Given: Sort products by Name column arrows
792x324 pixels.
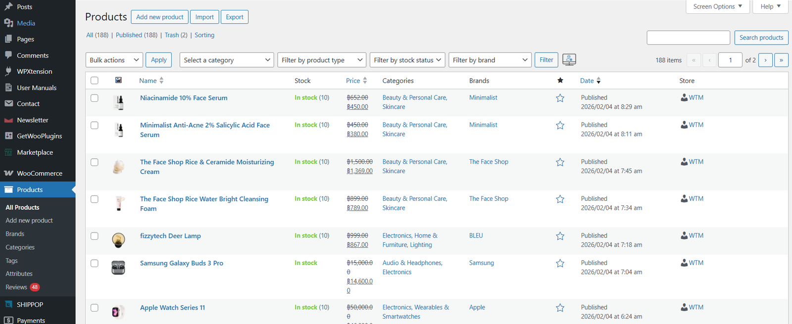Looking at the screenshot, I should [161, 81].
